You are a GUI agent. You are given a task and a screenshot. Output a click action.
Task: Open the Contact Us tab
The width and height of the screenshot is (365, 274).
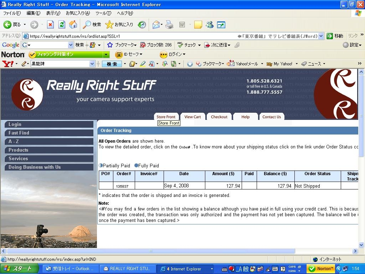pyautogui.click(x=272, y=117)
